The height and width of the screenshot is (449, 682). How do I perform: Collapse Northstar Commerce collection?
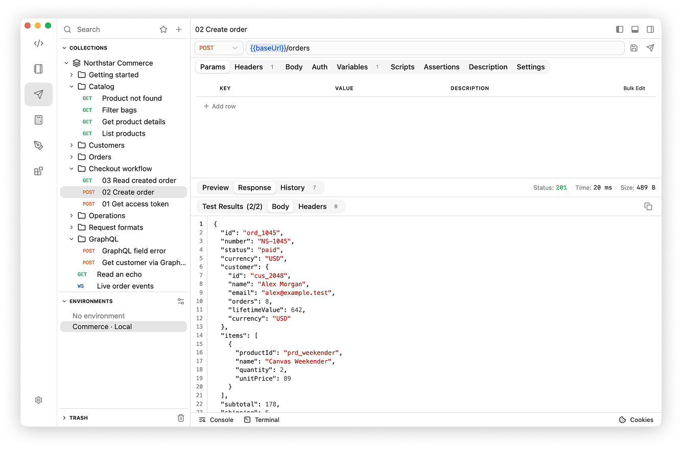66,63
